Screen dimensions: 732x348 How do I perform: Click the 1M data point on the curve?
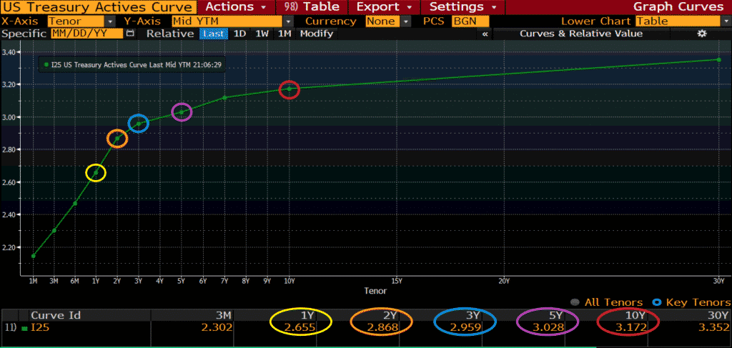tap(33, 256)
